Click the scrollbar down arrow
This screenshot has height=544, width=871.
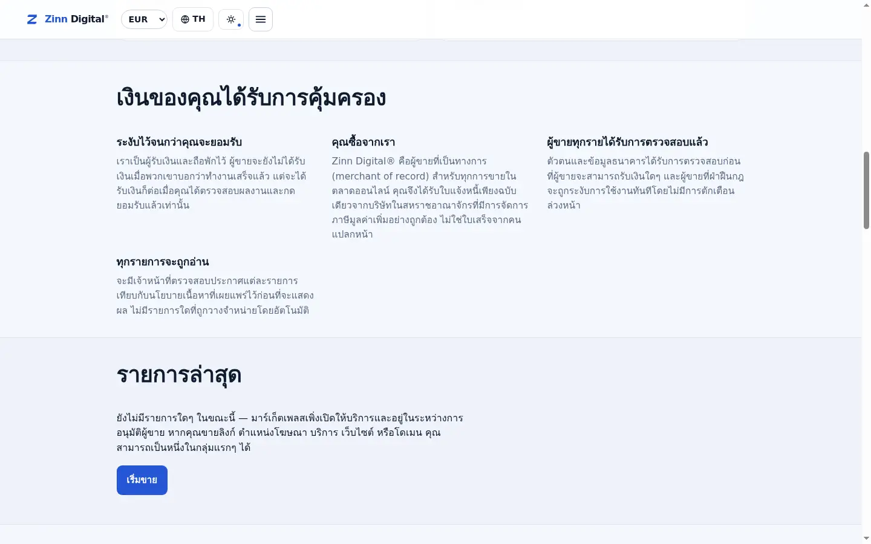click(x=866, y=538)
